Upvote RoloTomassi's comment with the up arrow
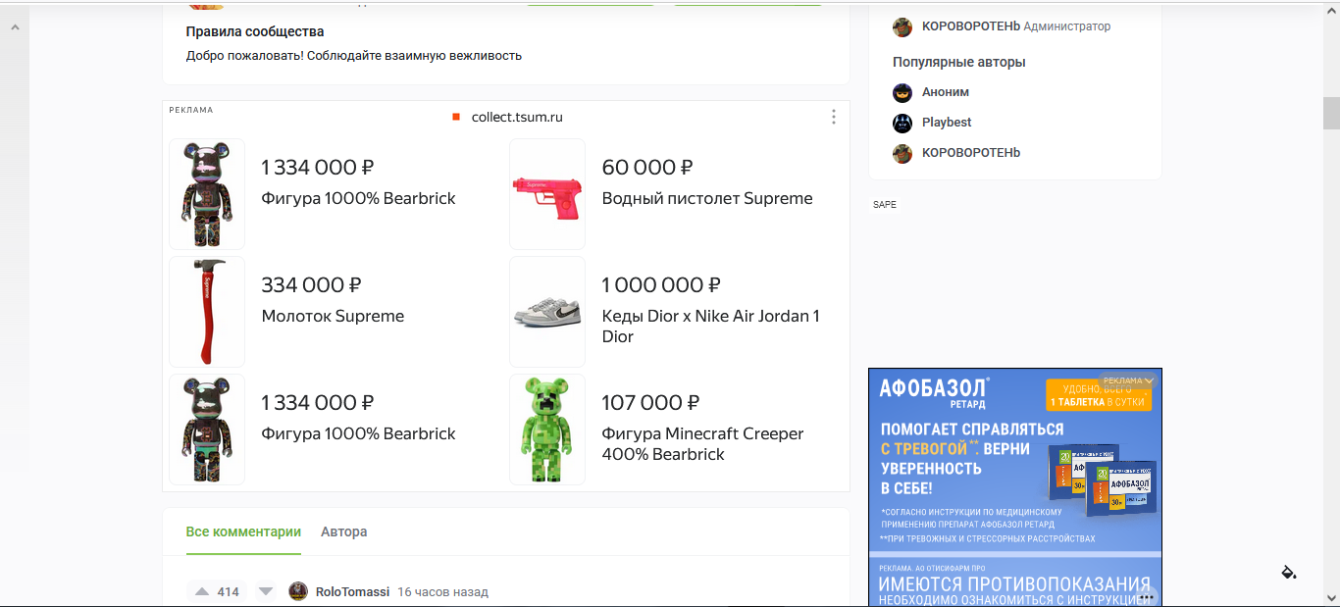Screen dimensions: 1340x607 202,591
